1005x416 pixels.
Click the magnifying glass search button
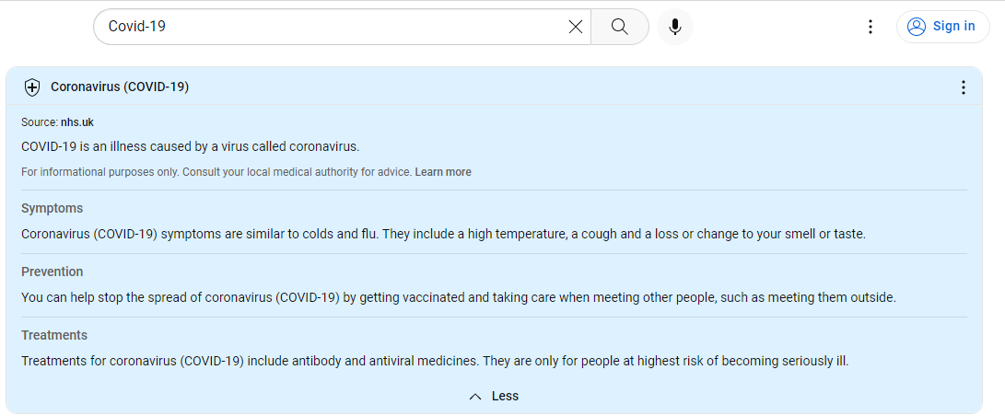pyautogui.click(x=620, y=27)
